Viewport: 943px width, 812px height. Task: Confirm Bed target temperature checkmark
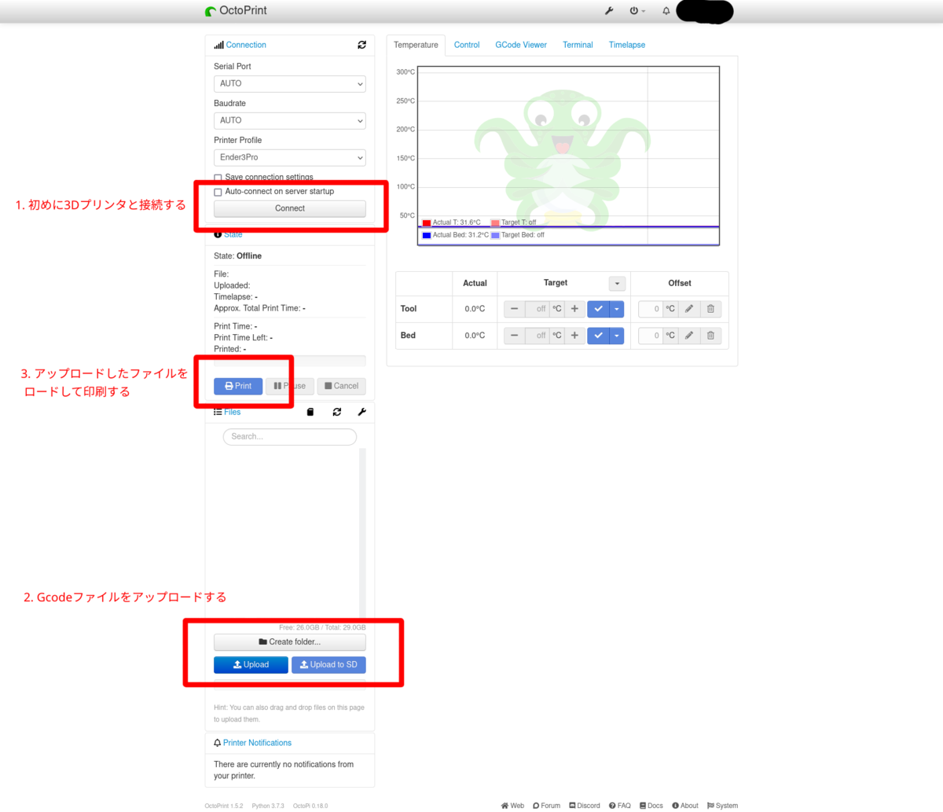click(598, 336)
